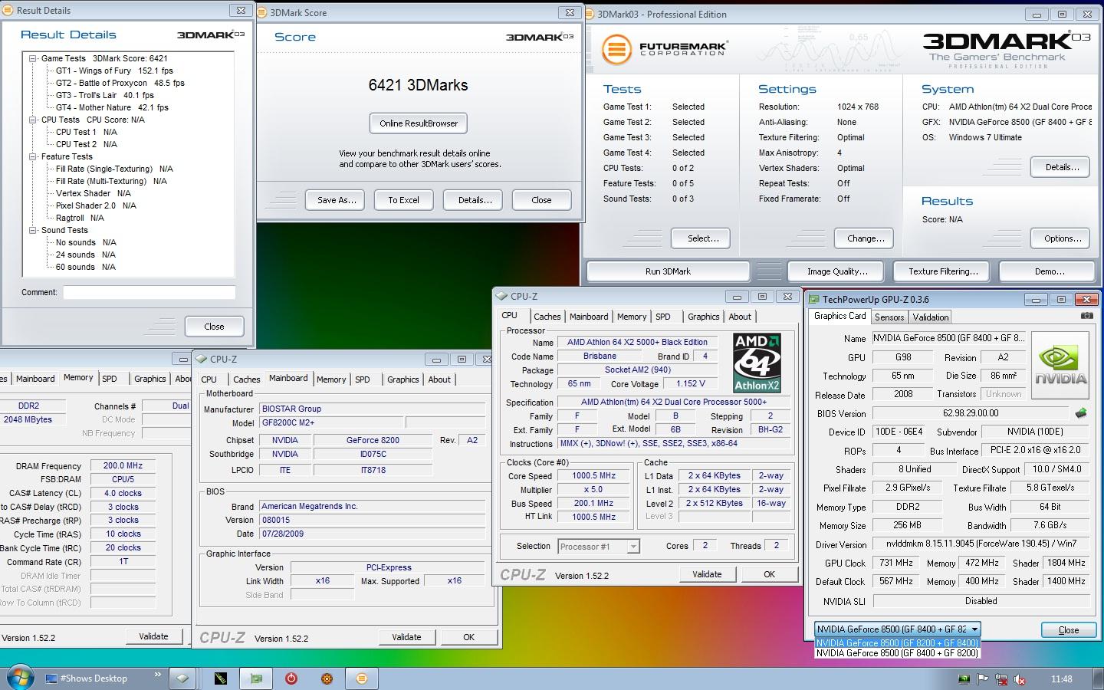
Task: Collapse the Feature Tests tree node
Action: click(x=33, y=156)
